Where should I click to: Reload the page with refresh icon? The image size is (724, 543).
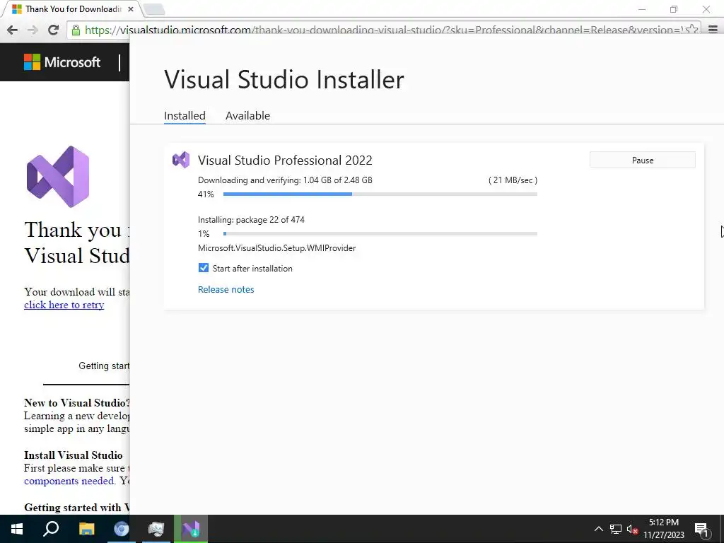point(53,30)
